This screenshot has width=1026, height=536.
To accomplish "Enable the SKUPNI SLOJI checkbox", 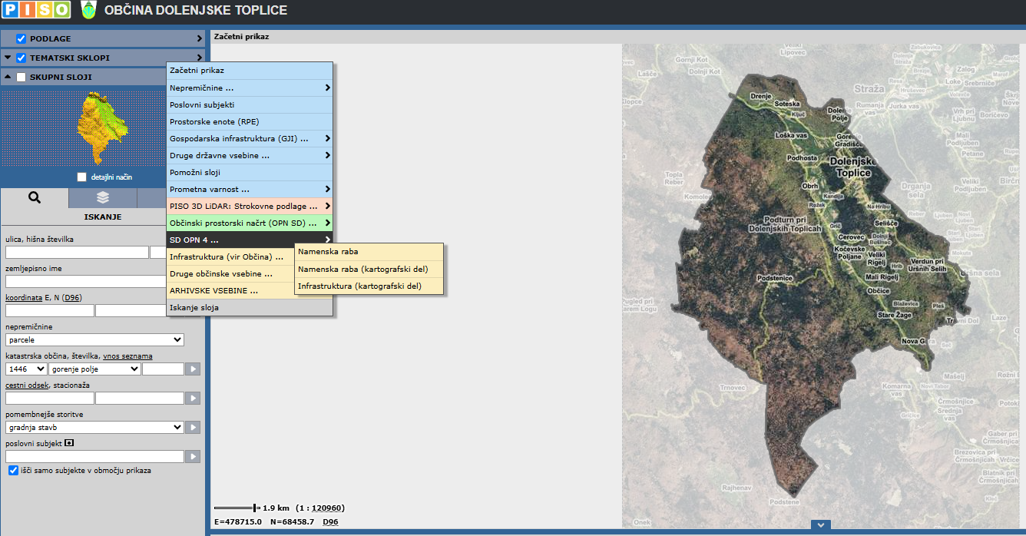I will pyautogui.click(x=22, y=77).
